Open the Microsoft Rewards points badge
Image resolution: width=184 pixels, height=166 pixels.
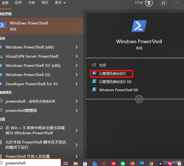(149, 3)
